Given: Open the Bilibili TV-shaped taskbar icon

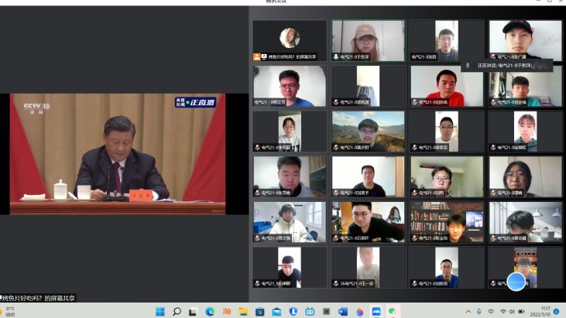Looking at the screenshot, I should [x=310, y=312].
